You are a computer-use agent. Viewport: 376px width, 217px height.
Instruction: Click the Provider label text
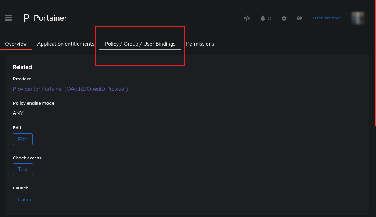[22, 79]
